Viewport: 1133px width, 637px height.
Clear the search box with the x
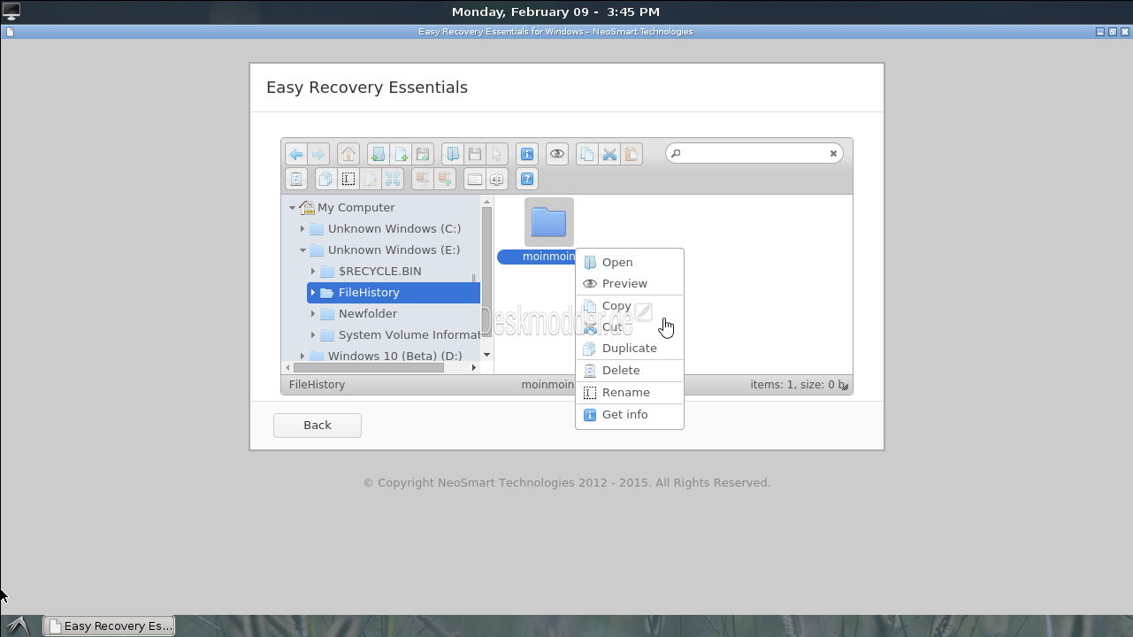click(x=833, y=154)
